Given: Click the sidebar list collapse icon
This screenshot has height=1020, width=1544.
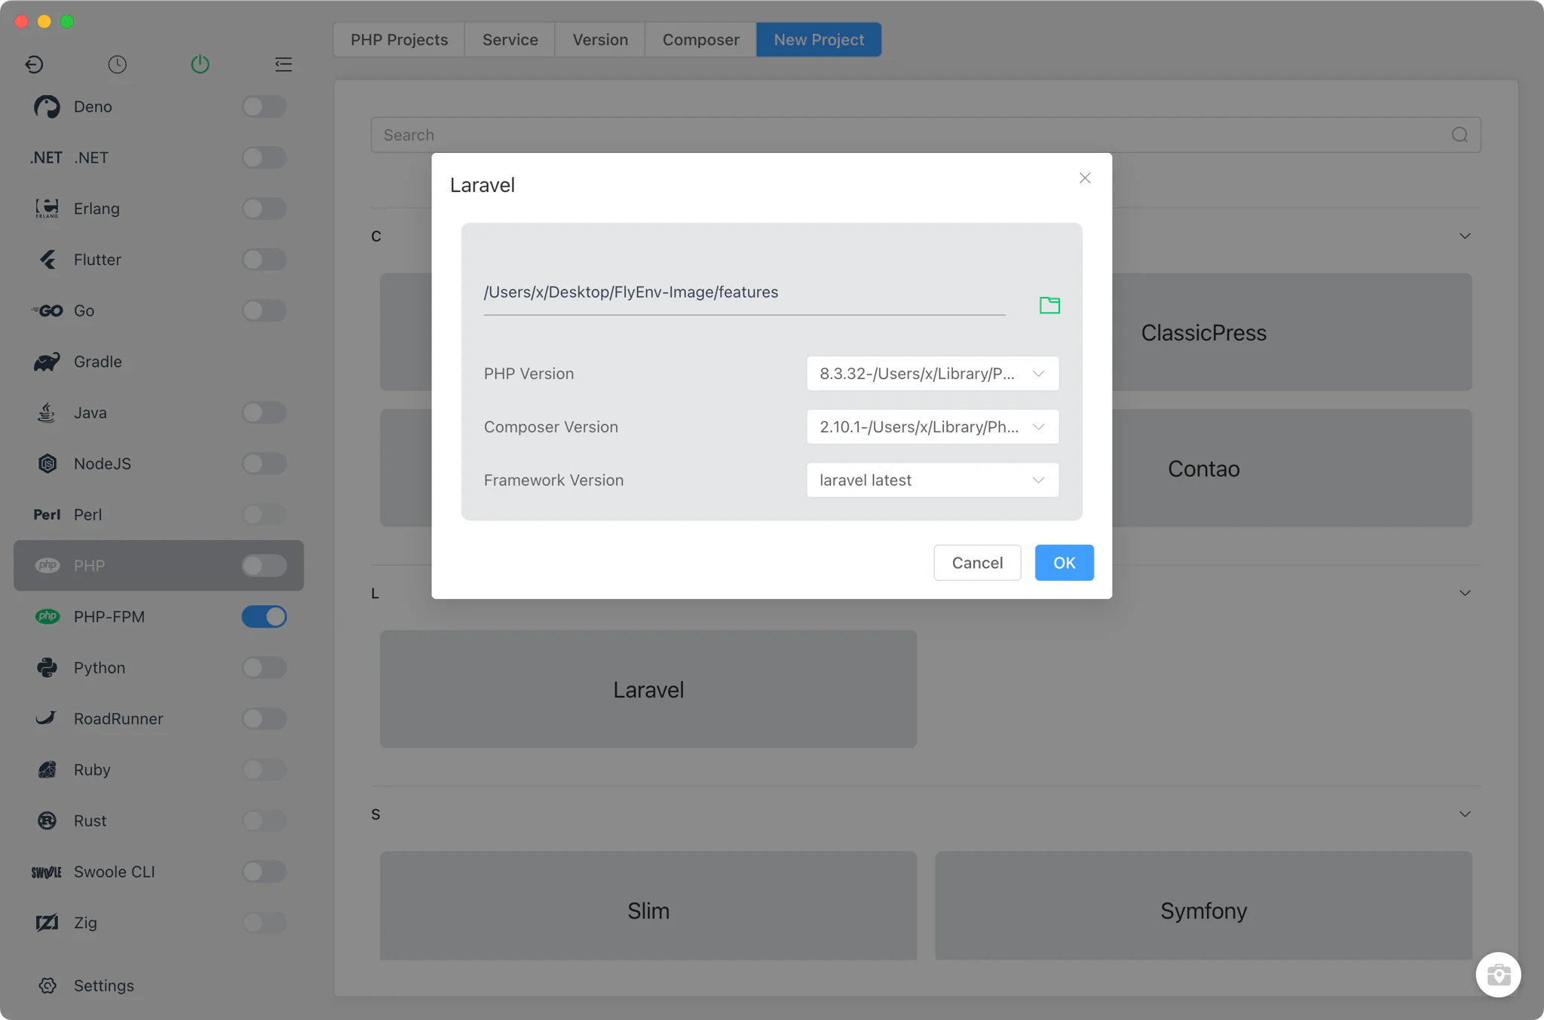Looking at the screenshot, I should click(283, 64).
